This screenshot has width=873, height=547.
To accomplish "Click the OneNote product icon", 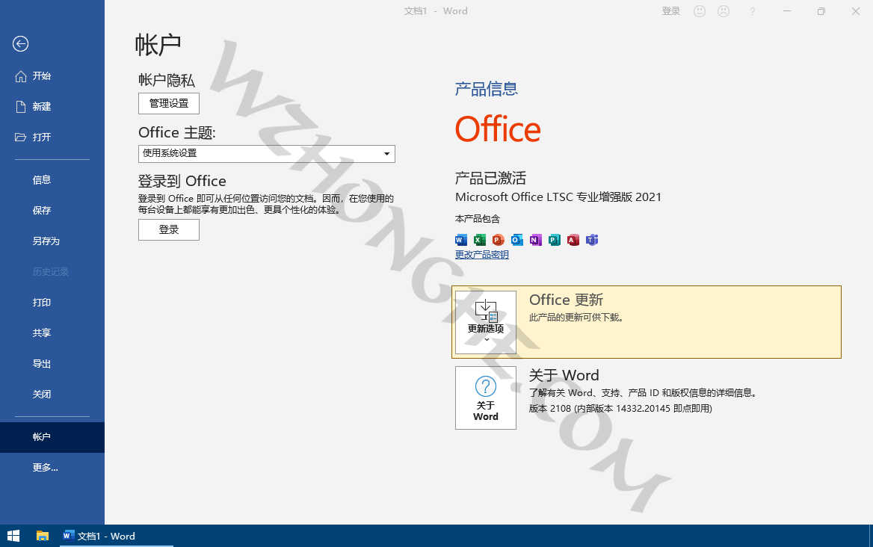I will (x=535, y=240).
